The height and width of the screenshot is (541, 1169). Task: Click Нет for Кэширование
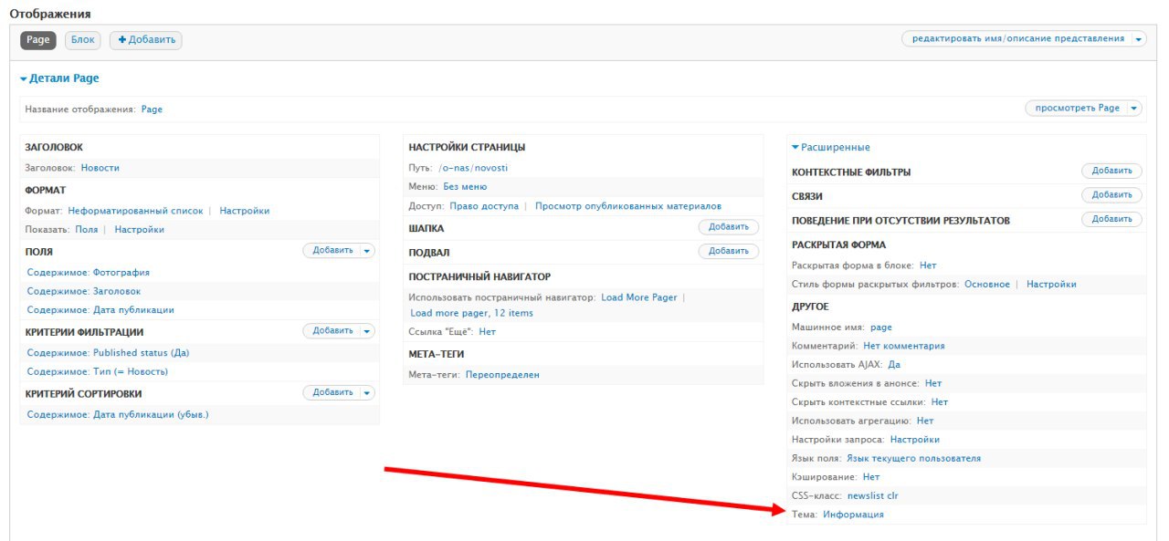pyautogui.click(x=871, y=477)
